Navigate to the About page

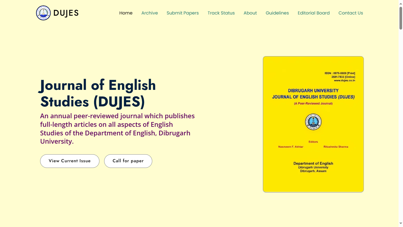250,13
